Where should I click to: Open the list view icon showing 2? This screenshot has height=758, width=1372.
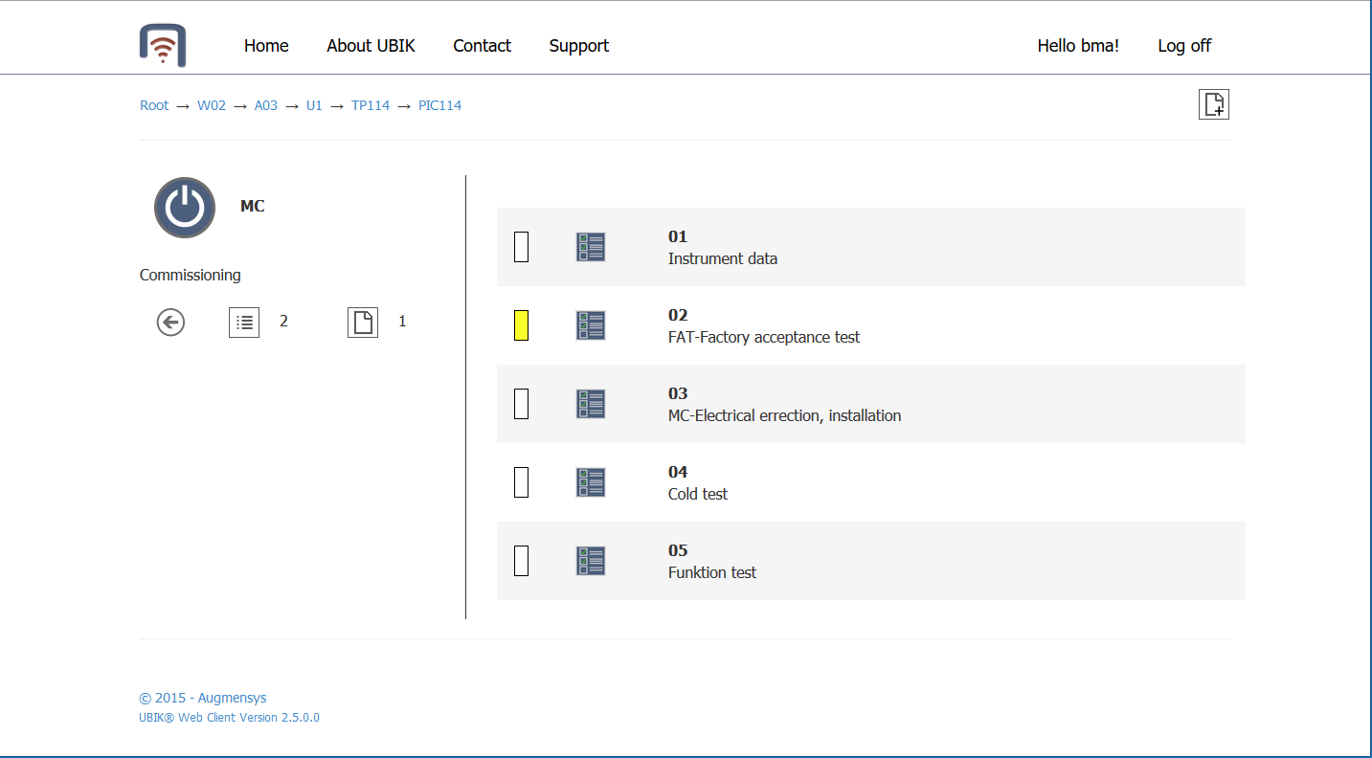(x=244, y=323)
